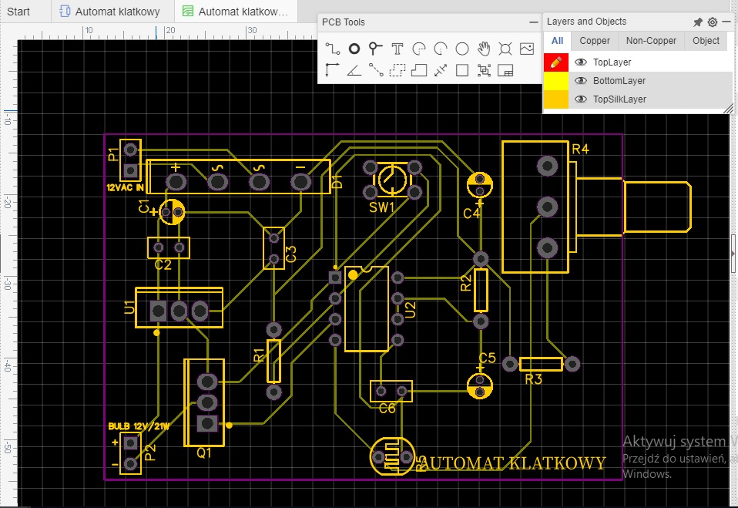Select the R4 designator label
This screenshot has height=508, width=738.
point(580,150)
